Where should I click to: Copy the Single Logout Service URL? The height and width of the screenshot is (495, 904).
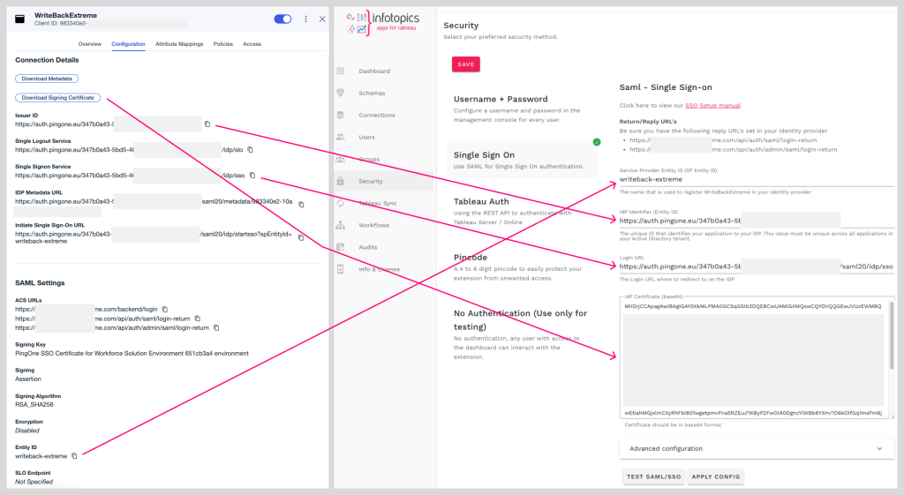(x=250, y=150)
